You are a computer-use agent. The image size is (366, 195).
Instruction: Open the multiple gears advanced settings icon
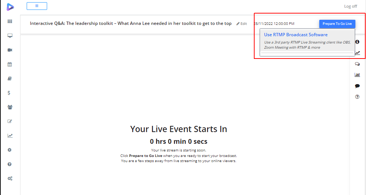(x=10, y=179)
